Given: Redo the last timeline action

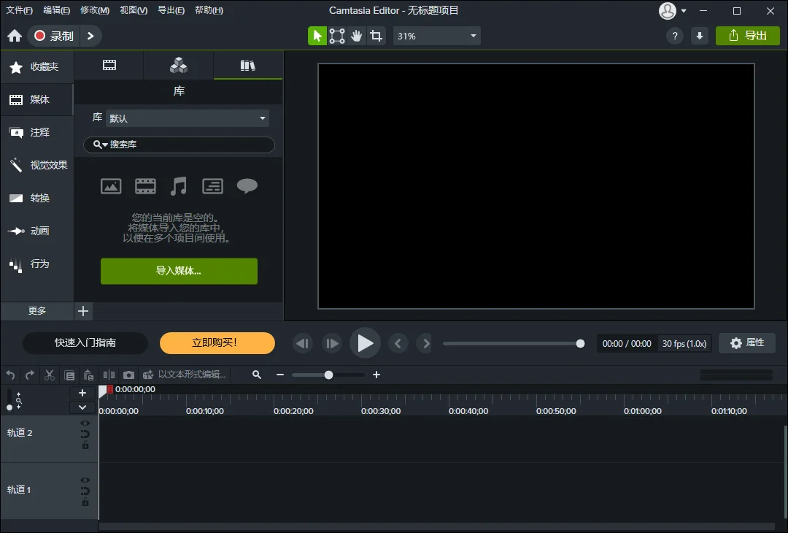Looking at the screenshot, I should tap(30, 375).
